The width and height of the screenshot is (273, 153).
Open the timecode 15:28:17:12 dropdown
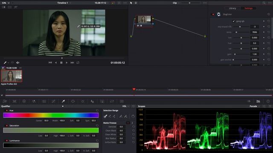click(102, 3)
